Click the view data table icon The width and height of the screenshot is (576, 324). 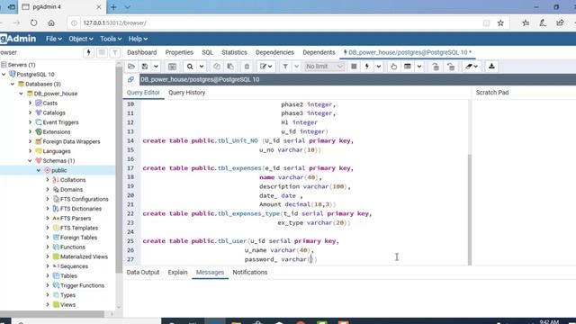172,67
